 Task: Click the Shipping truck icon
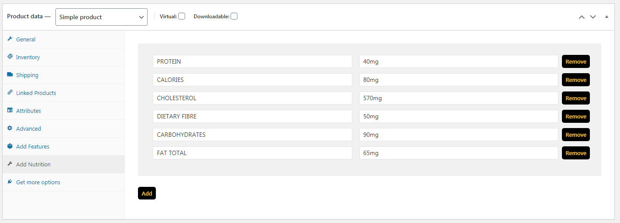click(x=10, y=74)
